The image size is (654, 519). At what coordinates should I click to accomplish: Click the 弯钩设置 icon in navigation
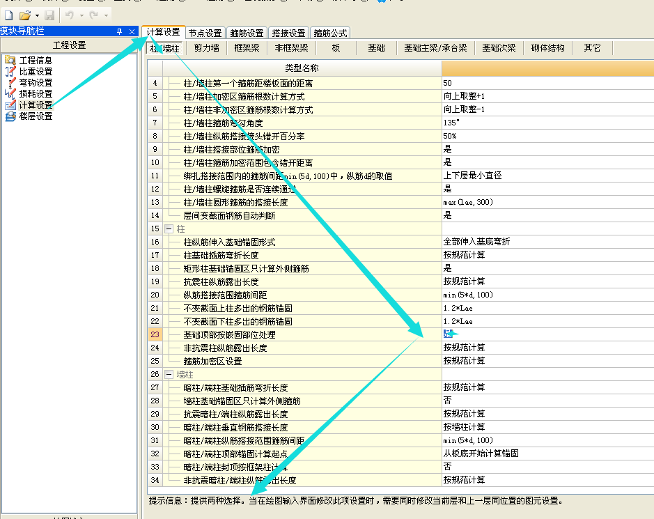(10, 83)
